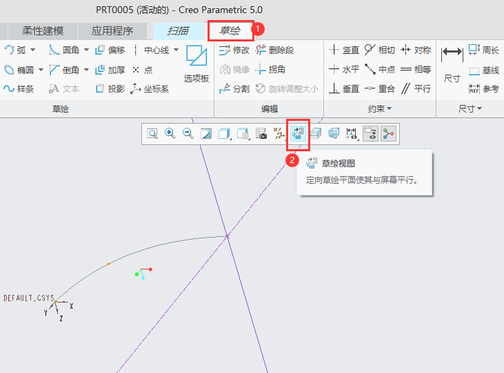Click the Zoom Out magnifier icon
The width and height of the screenshot is (504, 373).
188,134
